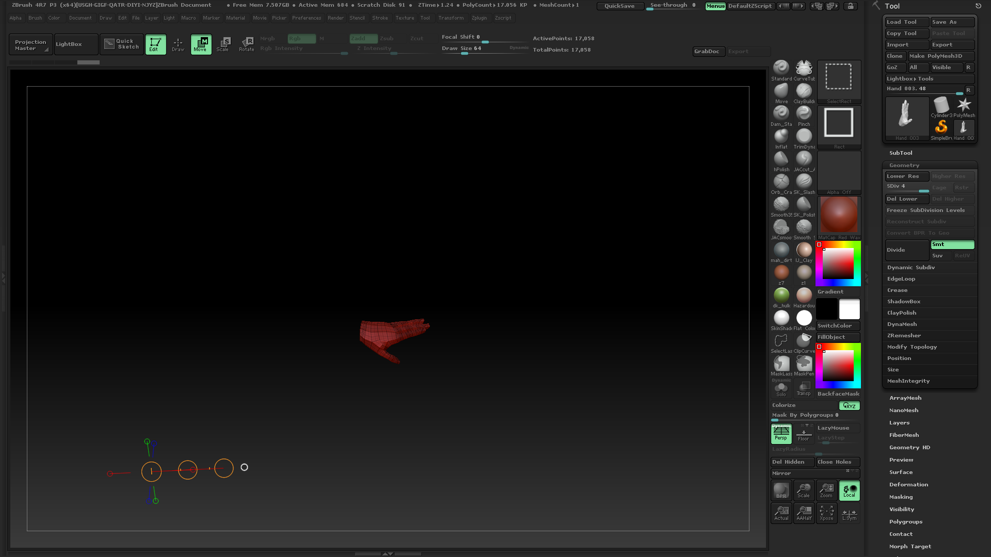Adjust the Draw Size slider
This screenshot has height=557, width=991.
tap(463, 53)
